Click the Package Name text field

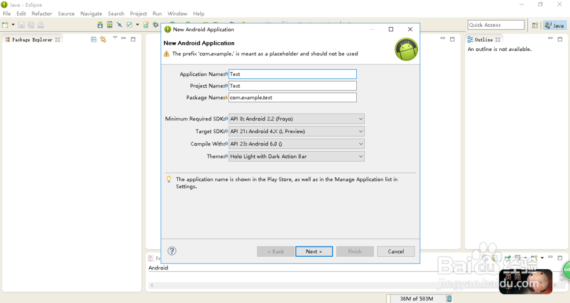[x=292, y=98]
